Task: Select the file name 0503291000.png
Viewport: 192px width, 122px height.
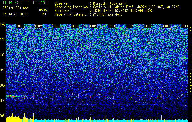Action: pyautogui.click(x=16, y=8)
